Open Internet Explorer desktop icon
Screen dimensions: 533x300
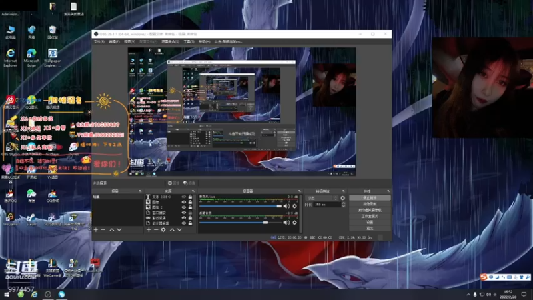point(10,57)
